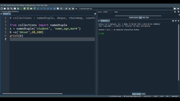Interrupt kernel square icon in console pane
Screen dimensions: 180x101
pyautogui.click(x=173, y=21)
